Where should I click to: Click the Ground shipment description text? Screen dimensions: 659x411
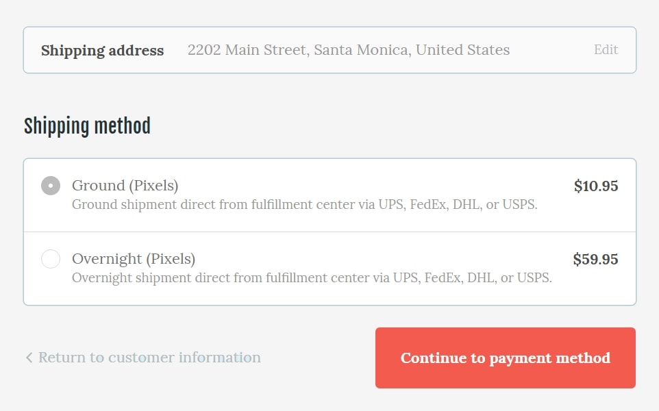305,205
